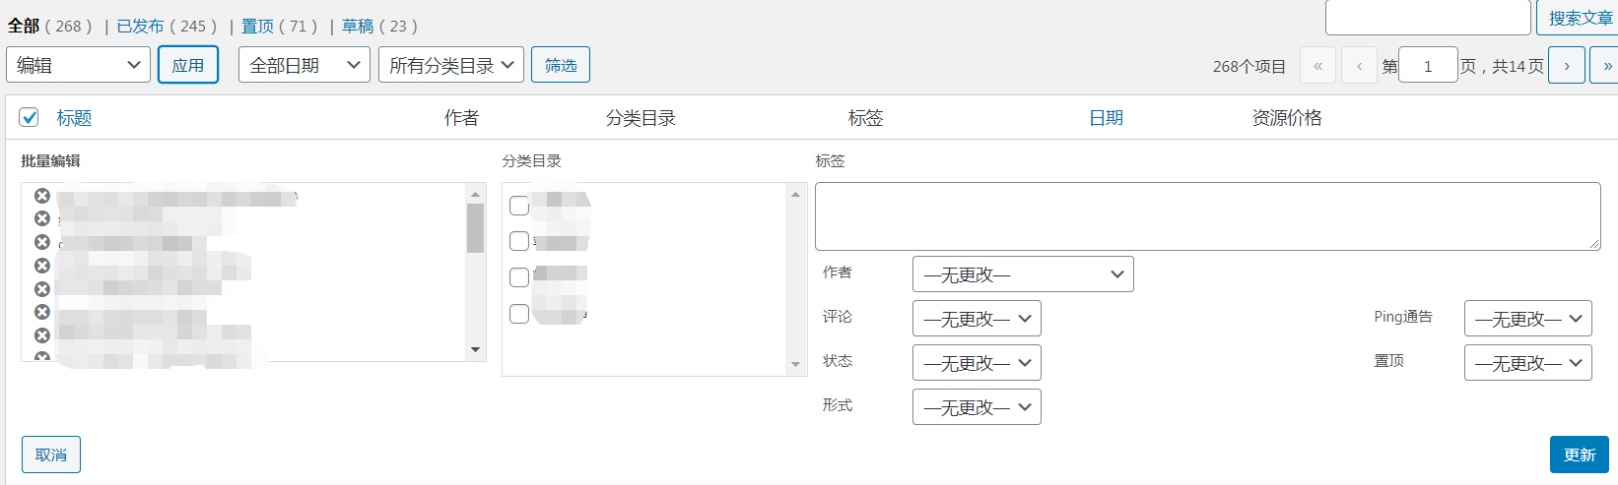Click the 搜索文章 search button
This screenshot has width=1618, height=485.
(1578, 18)
